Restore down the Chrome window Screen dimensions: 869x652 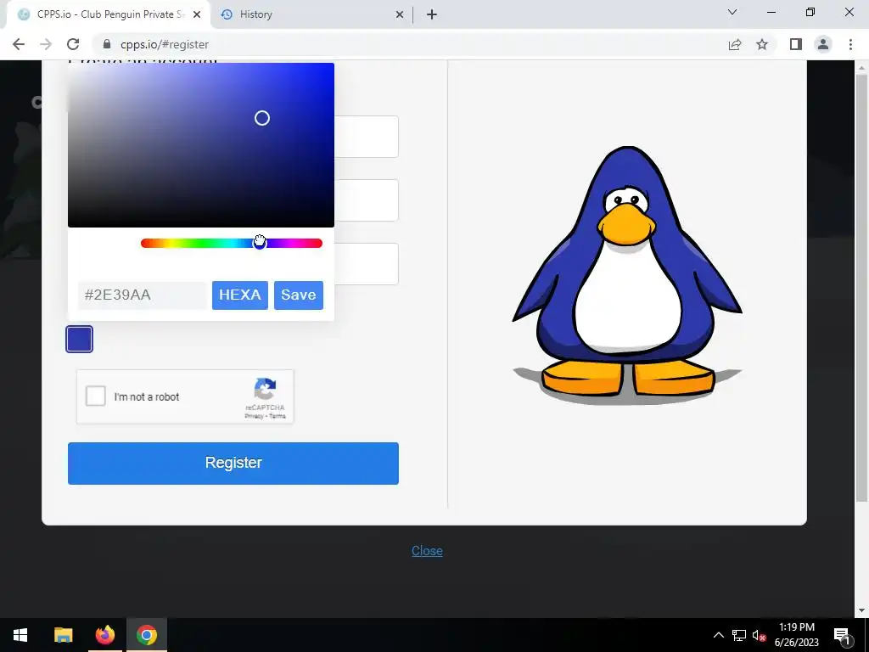point(810,12)
